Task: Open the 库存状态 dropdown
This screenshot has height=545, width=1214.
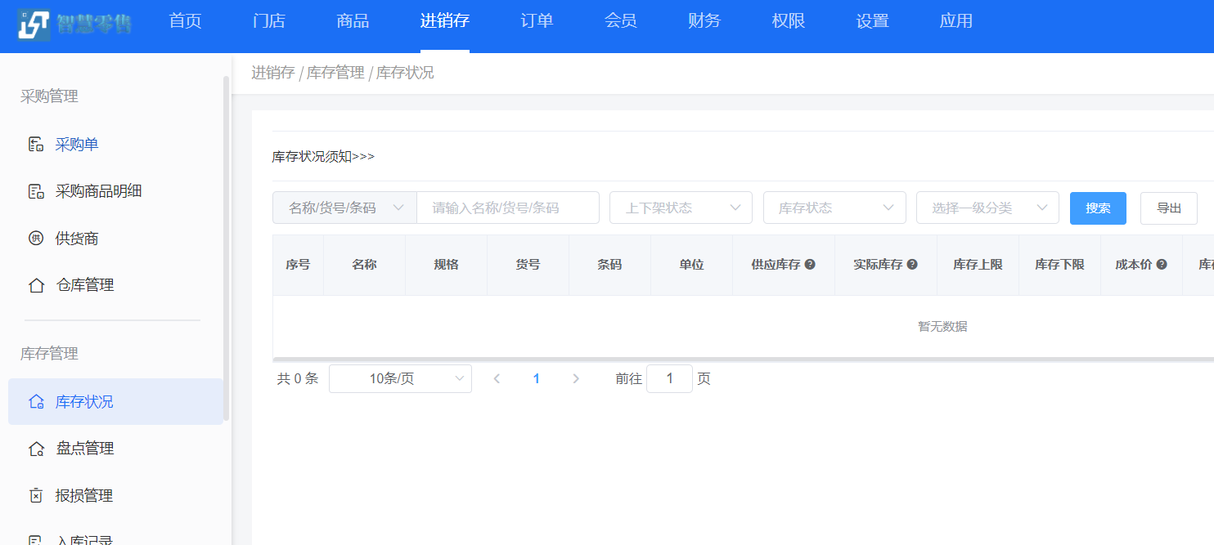Action: pos(834,208)
